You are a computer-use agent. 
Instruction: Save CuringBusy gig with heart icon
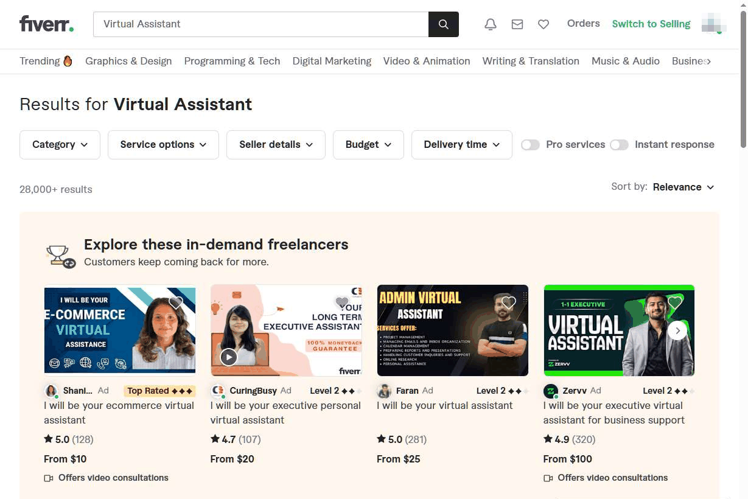coord(343,302)
